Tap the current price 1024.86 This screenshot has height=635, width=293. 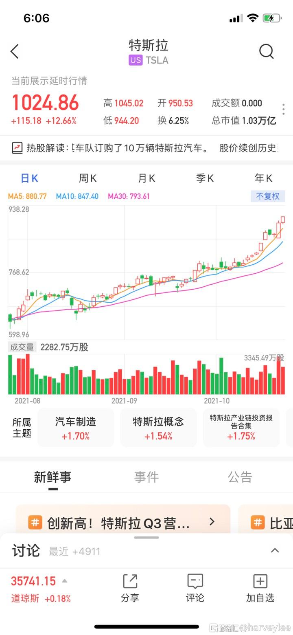click(45, 102)
